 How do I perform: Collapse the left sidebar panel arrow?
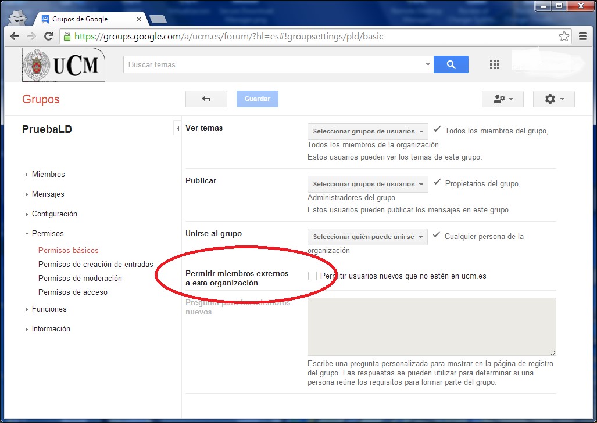(177, 128)
